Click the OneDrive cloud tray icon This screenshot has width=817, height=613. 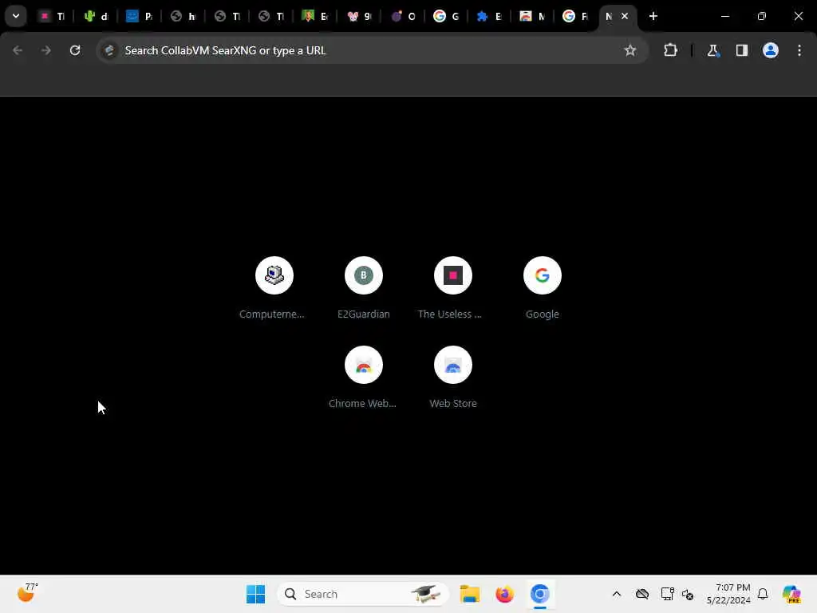(x=642, y=594)
